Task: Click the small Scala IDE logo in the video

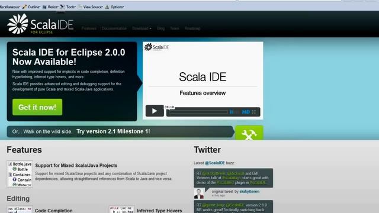Action: [156, 47]
